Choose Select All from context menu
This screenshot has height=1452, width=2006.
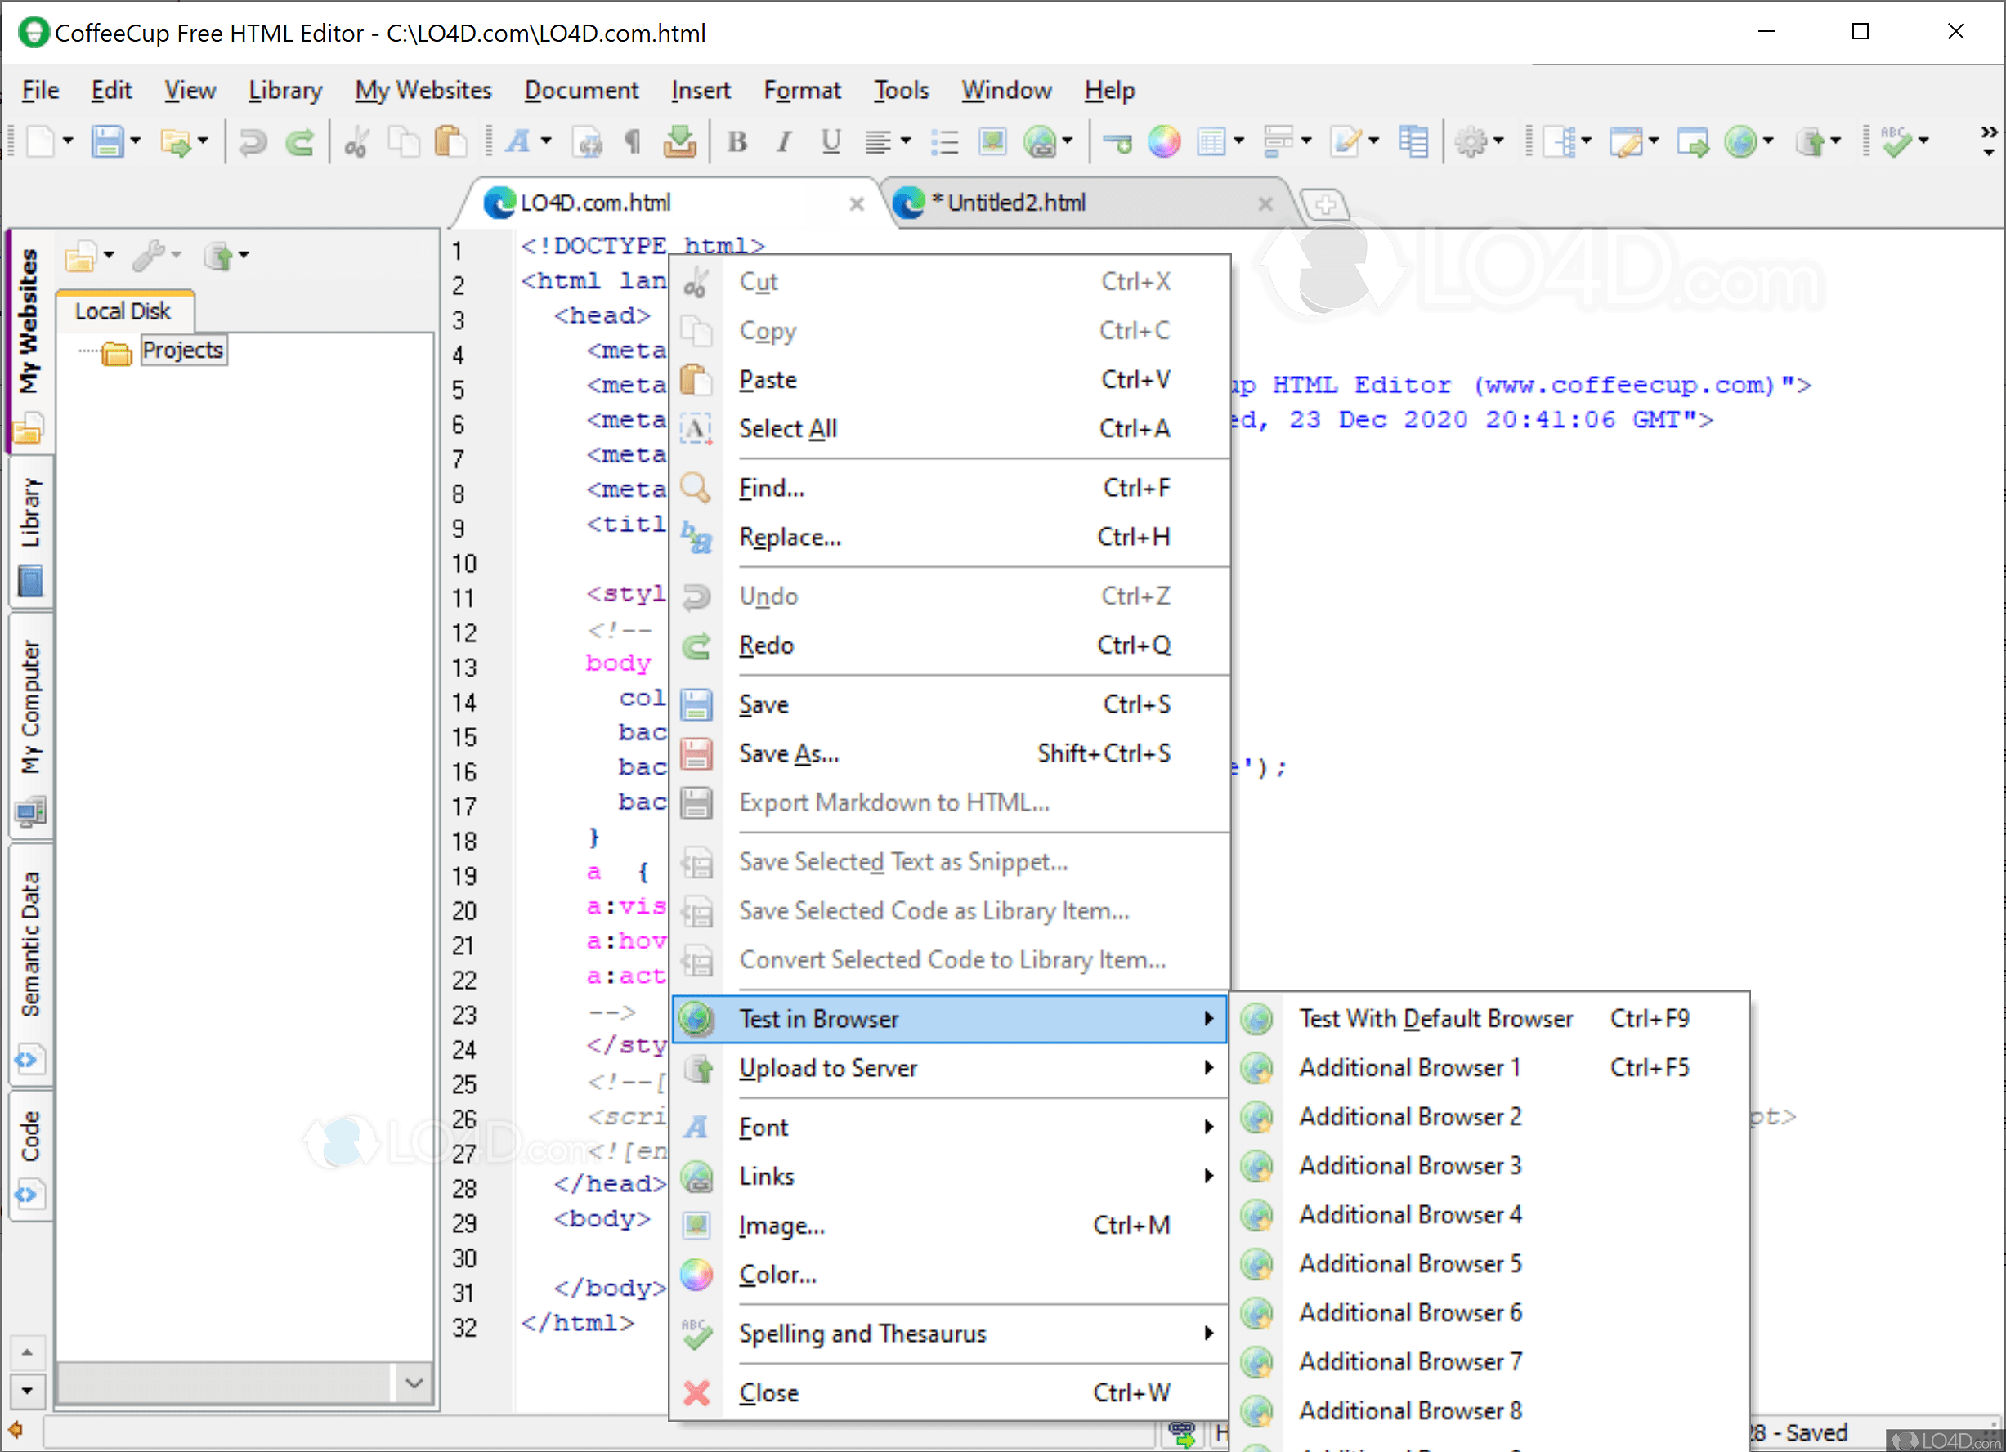pyautogui.click(x=950, y=429)
